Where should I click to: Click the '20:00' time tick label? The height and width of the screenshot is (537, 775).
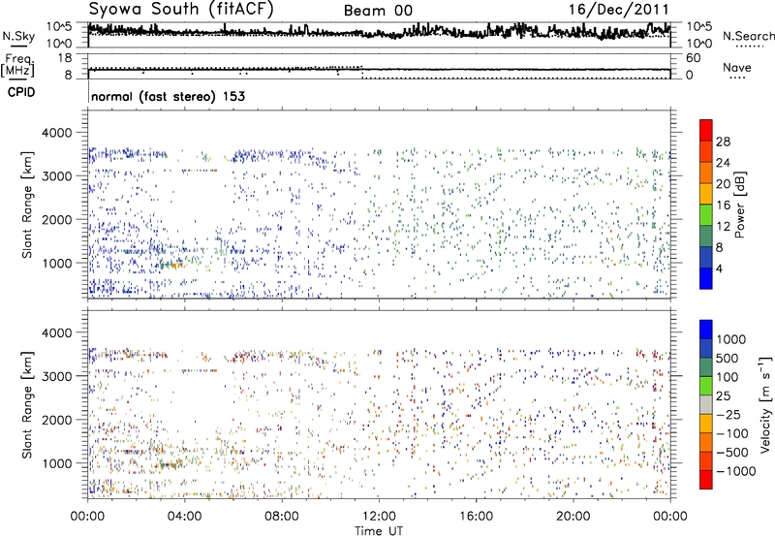573,517
